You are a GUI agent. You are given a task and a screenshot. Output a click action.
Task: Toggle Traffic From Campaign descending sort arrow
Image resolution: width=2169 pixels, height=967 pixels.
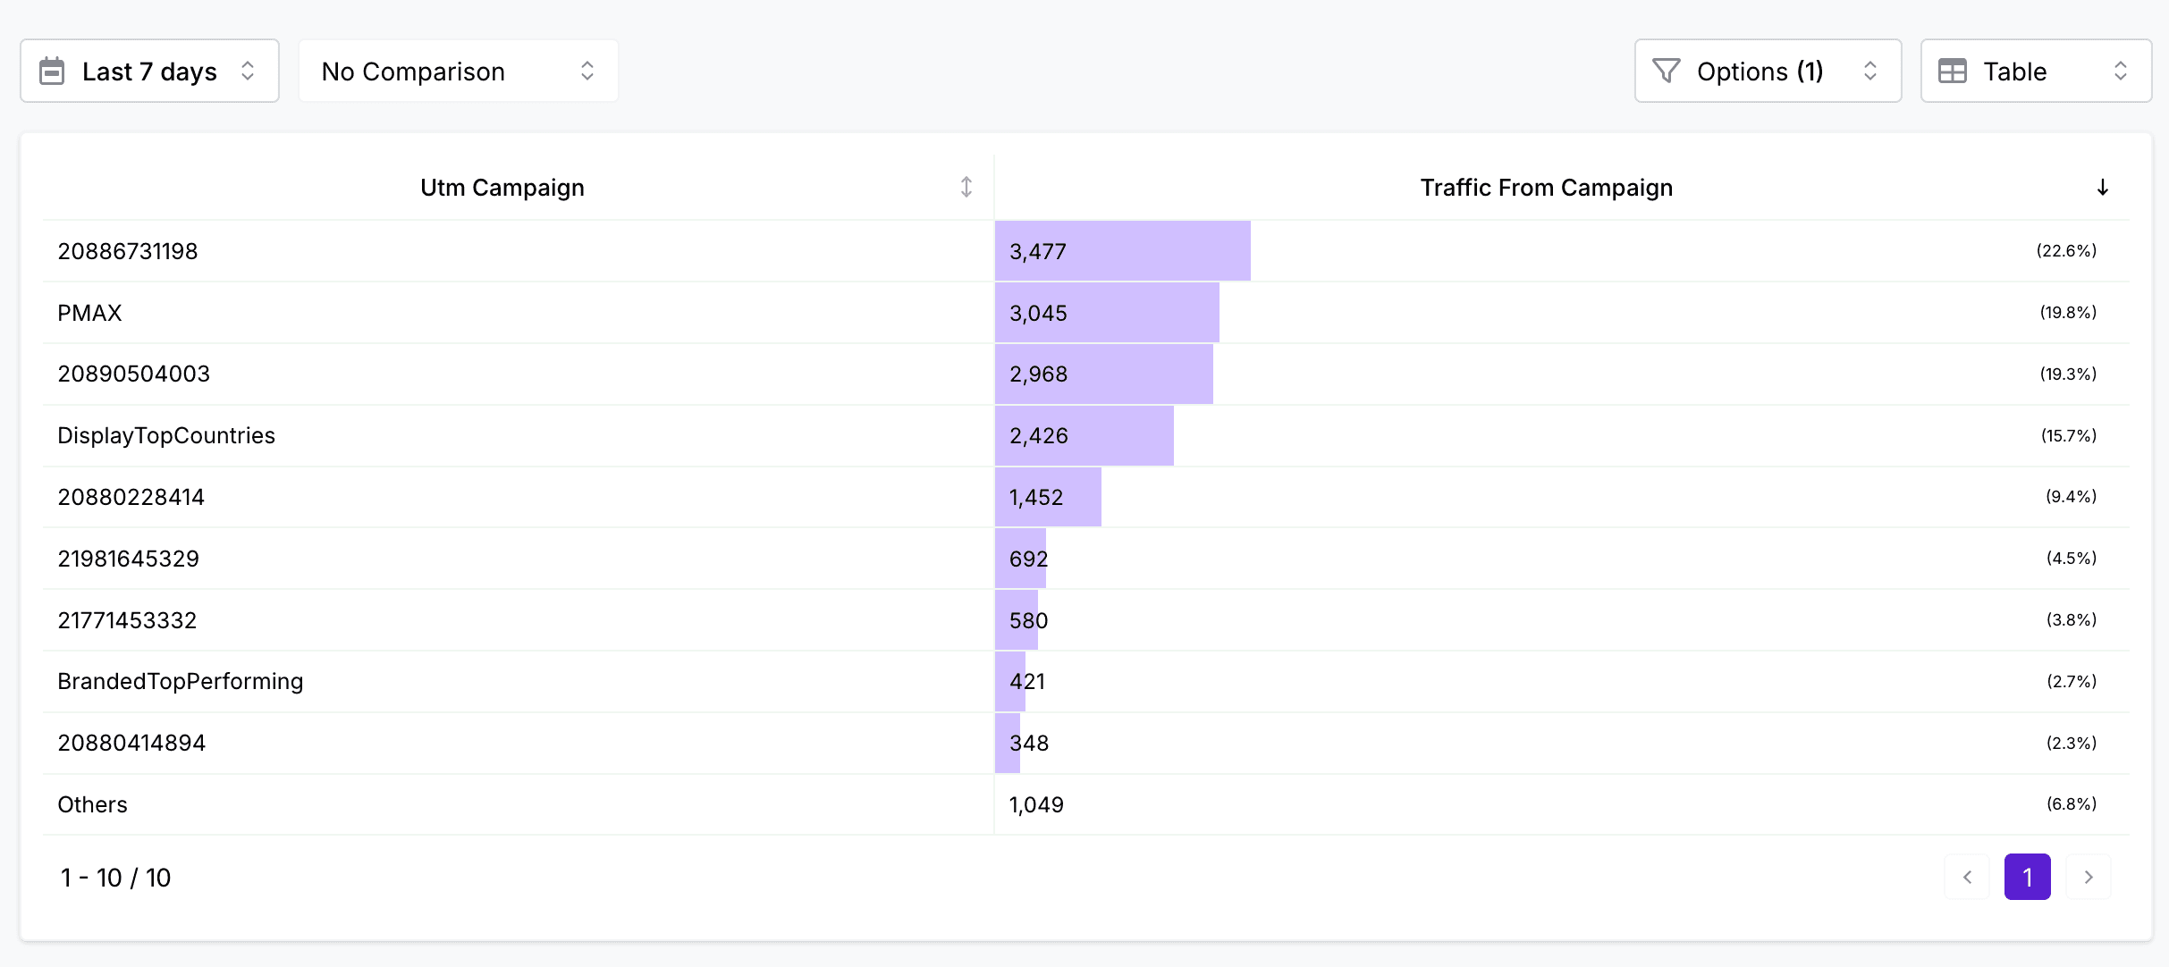click(x=2102, y=187)
